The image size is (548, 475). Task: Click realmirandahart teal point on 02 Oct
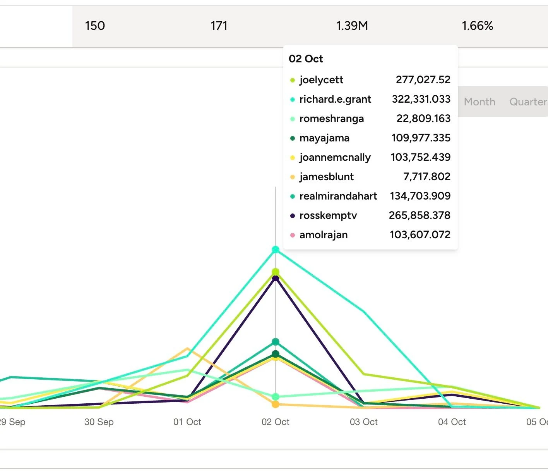click(x=276, y=342)
